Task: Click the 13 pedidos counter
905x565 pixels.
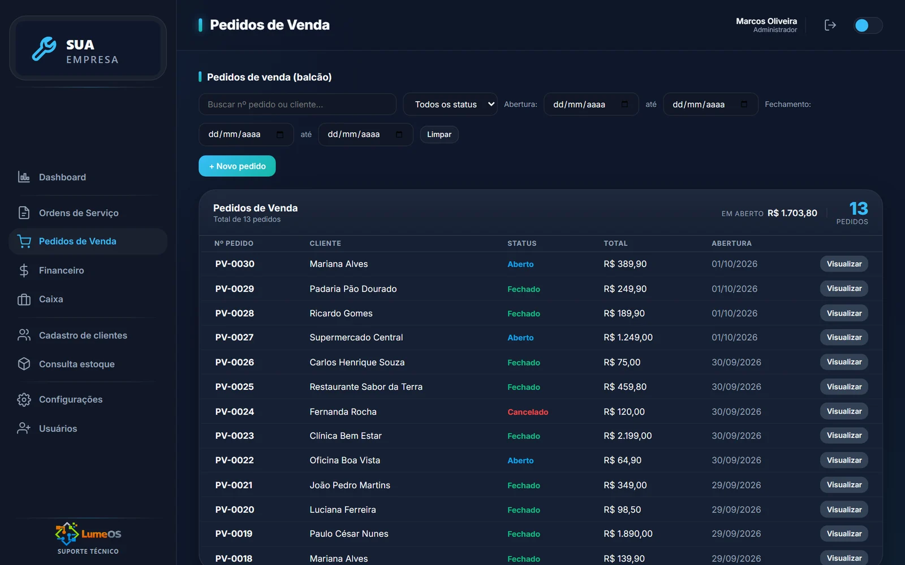Action: point(852,213)
